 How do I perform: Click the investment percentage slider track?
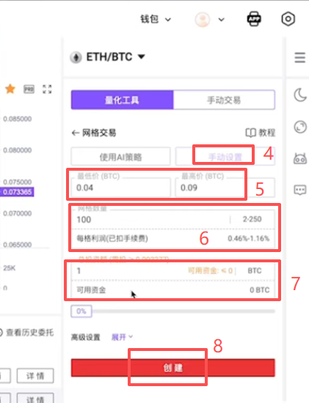[183, 311]
